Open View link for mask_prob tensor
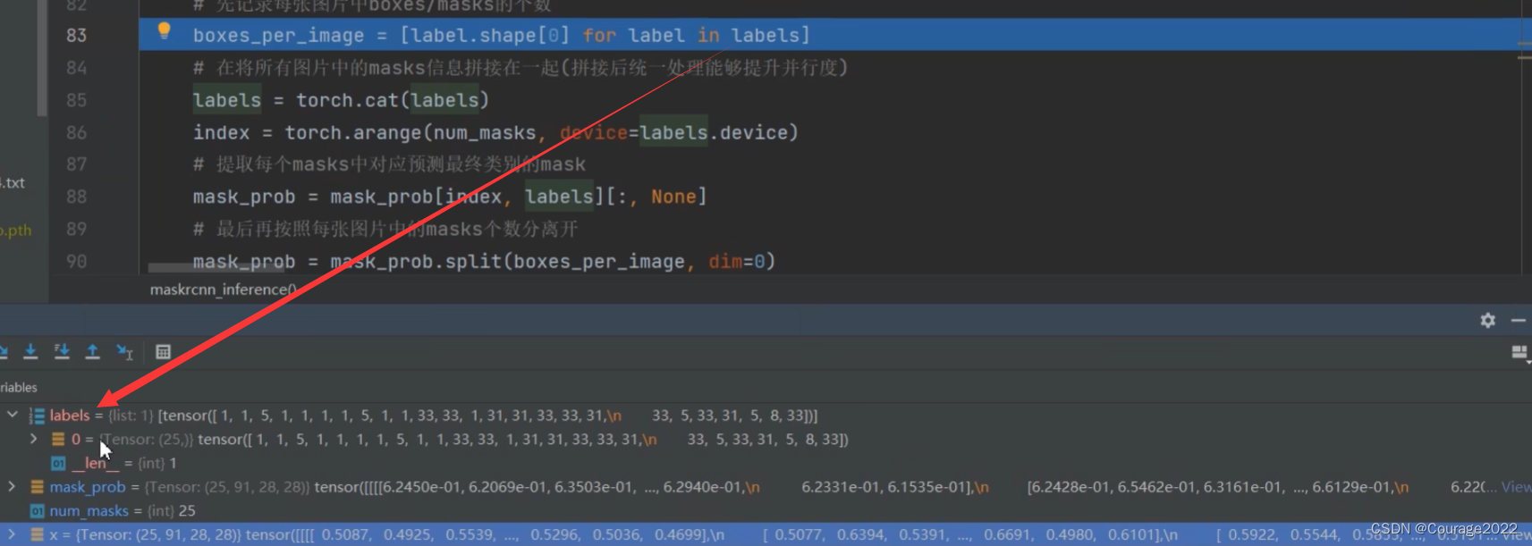Viewport: 1532px width, 546px height. tap(1516, 487)
